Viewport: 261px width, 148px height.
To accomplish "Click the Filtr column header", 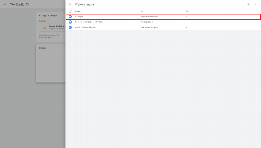I will pyautogui.click(x=187, y=11).
